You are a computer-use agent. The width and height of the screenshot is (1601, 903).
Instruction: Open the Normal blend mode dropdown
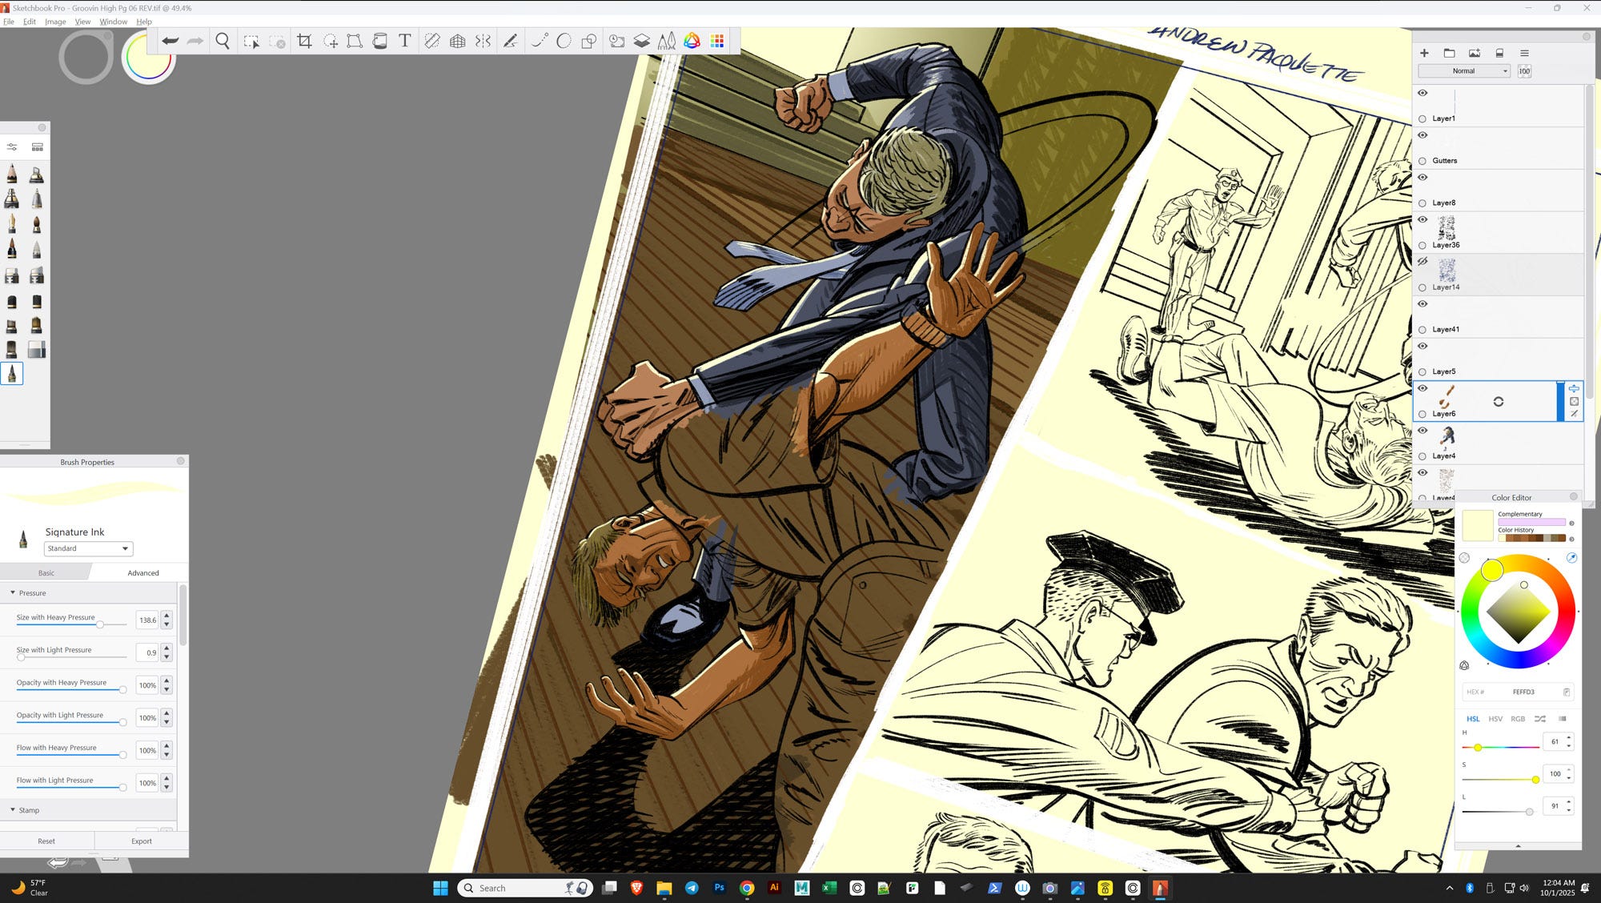[x=1463, y=71]
